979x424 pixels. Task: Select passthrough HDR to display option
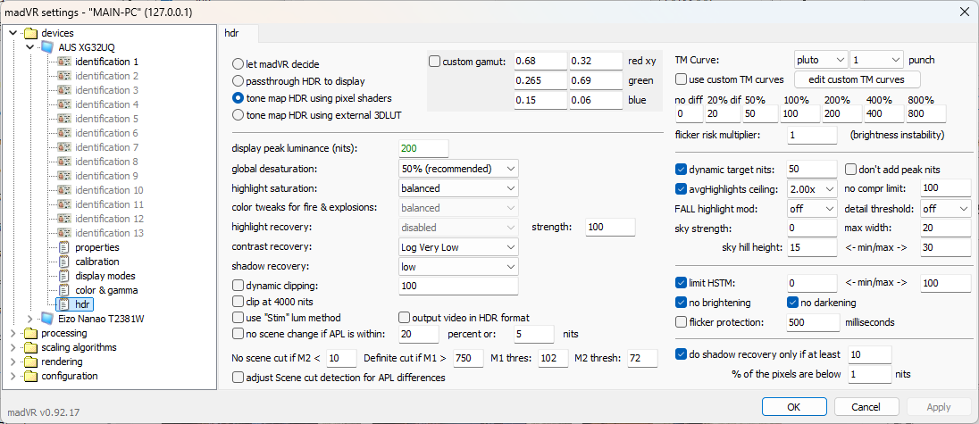tap(238, 80)
